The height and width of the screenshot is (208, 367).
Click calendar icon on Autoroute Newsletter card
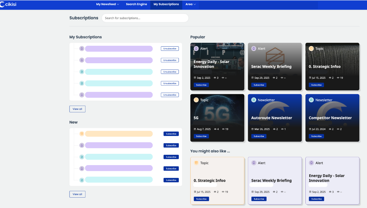click(x=252, y=129)
